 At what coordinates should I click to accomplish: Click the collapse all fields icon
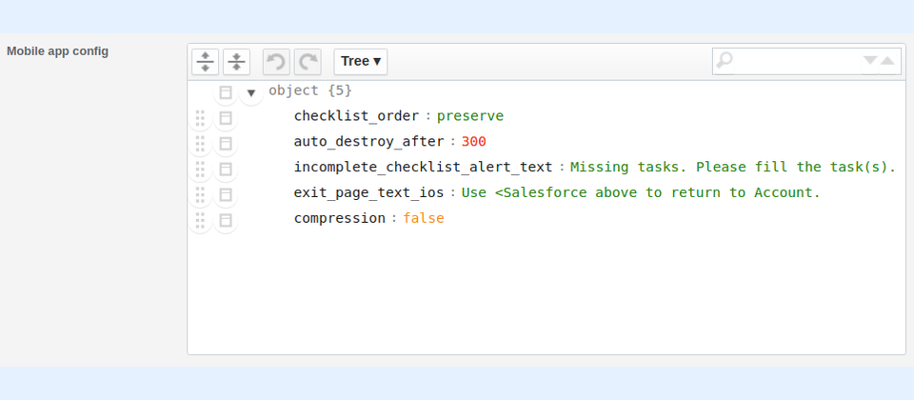[236, 62]
